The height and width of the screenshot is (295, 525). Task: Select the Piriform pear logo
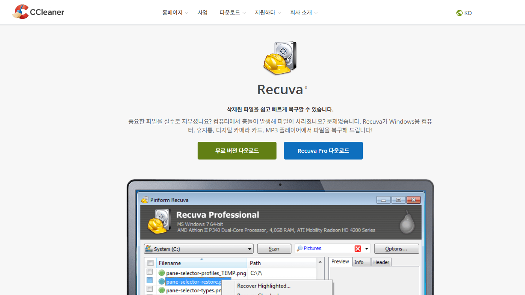click(407, 222)
